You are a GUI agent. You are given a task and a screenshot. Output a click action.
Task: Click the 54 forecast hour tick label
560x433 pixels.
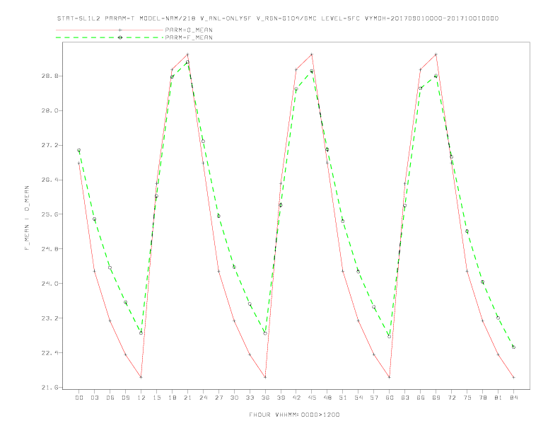358,398
